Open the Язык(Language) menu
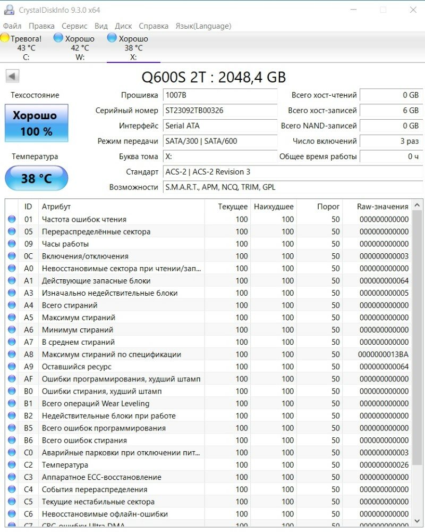This screenshot has height=532, width=425. pos(203,26)
